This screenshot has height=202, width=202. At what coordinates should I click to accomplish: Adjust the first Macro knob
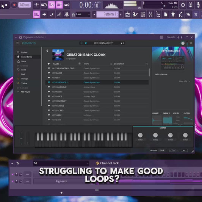(140, 135)
